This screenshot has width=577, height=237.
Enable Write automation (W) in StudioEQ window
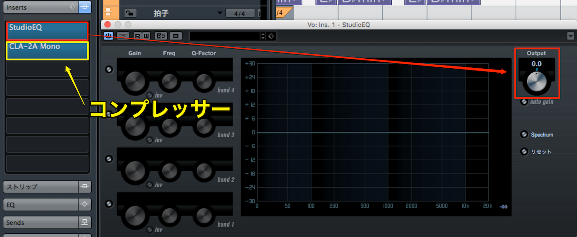146,35
